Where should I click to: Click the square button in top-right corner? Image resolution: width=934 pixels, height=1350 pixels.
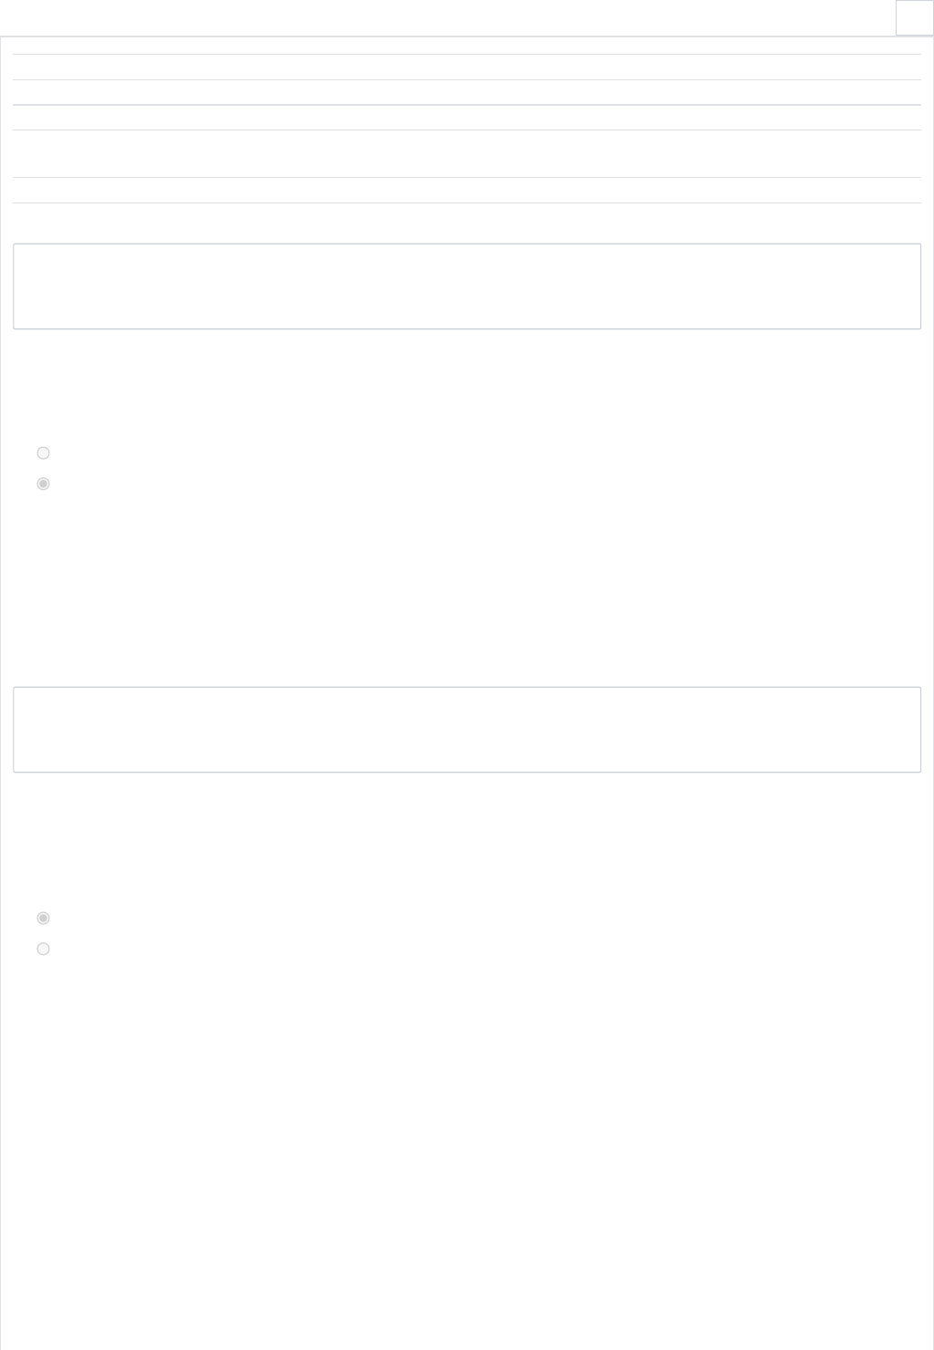point(914,17)
